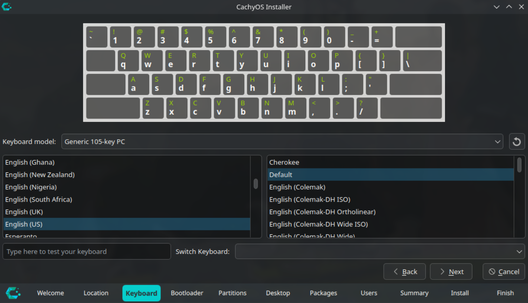528x303 pixels.
Task: Click the P key on keyboard preview
Action: point(342,61)
